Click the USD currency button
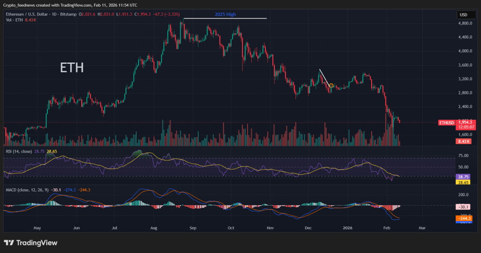Screen dimensions: 481x253 [x=466, y=15]
